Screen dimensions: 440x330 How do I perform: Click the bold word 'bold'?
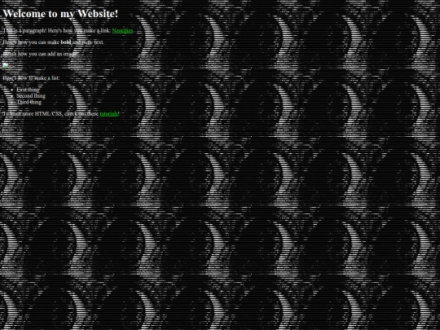click(66, 42)
